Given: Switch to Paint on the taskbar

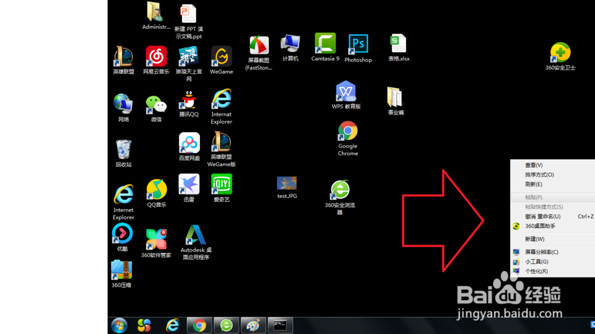Looking at the screenshot, I should 253,326.
